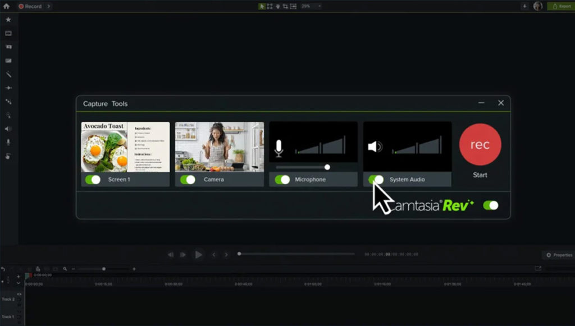Select the cursor/edit tool in the canvas toolbar

[262, 5]
